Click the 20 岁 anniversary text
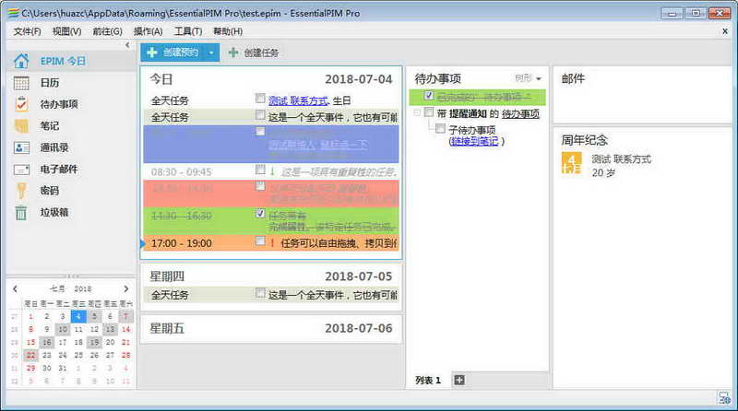 [x=603, y=172]
